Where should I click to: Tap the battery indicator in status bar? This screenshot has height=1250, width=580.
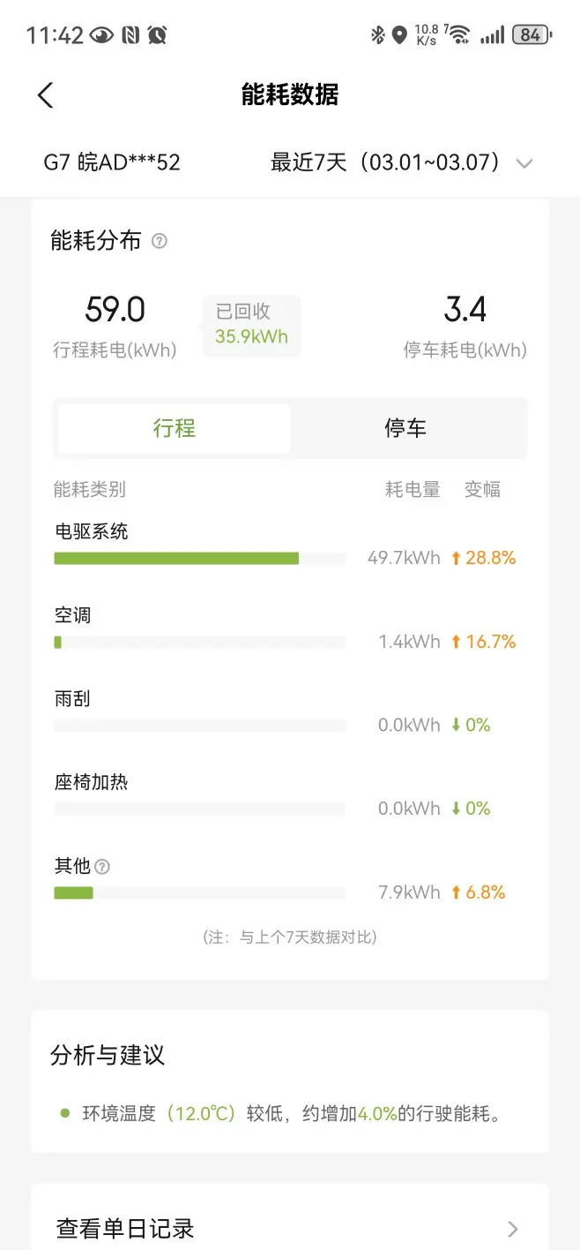click(532, 34)
